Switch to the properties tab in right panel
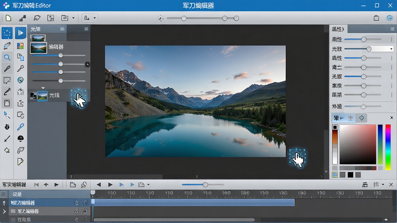The width and height of the screenshot is (397, 223). (x=338, y=29)
